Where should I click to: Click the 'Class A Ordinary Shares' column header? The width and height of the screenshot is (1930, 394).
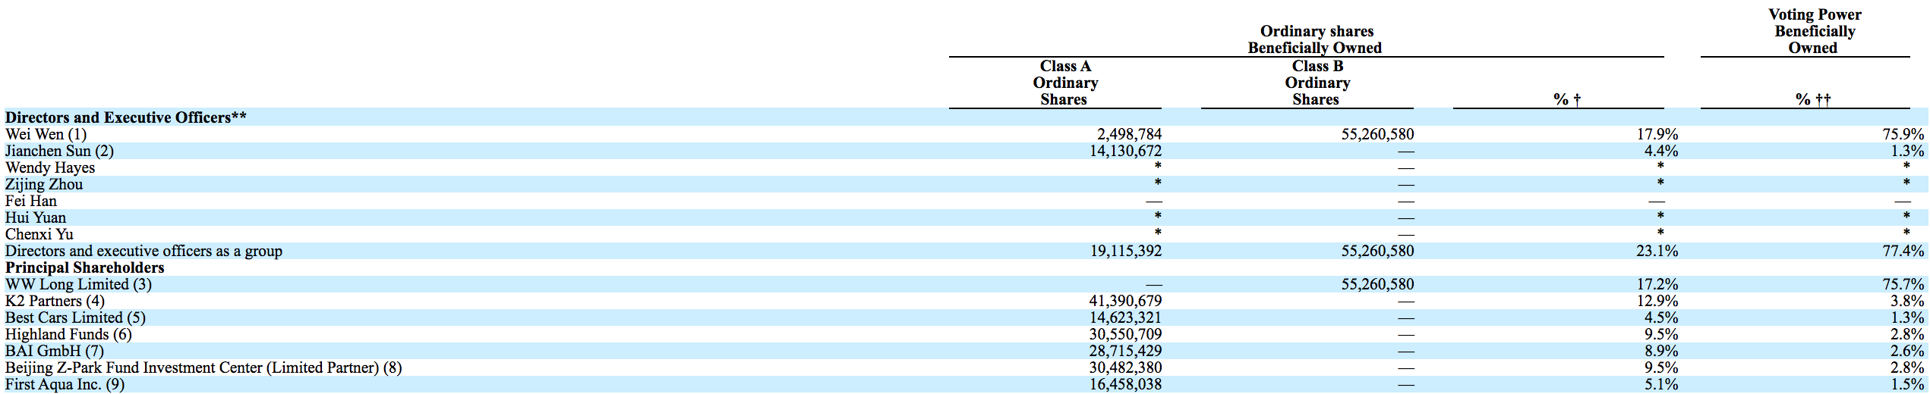(1065, 83)
